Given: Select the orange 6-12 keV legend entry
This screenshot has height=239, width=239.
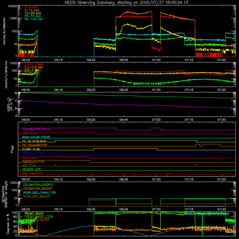Looking at the screenshot, I should pyautogui.click(x=32, y=10).
